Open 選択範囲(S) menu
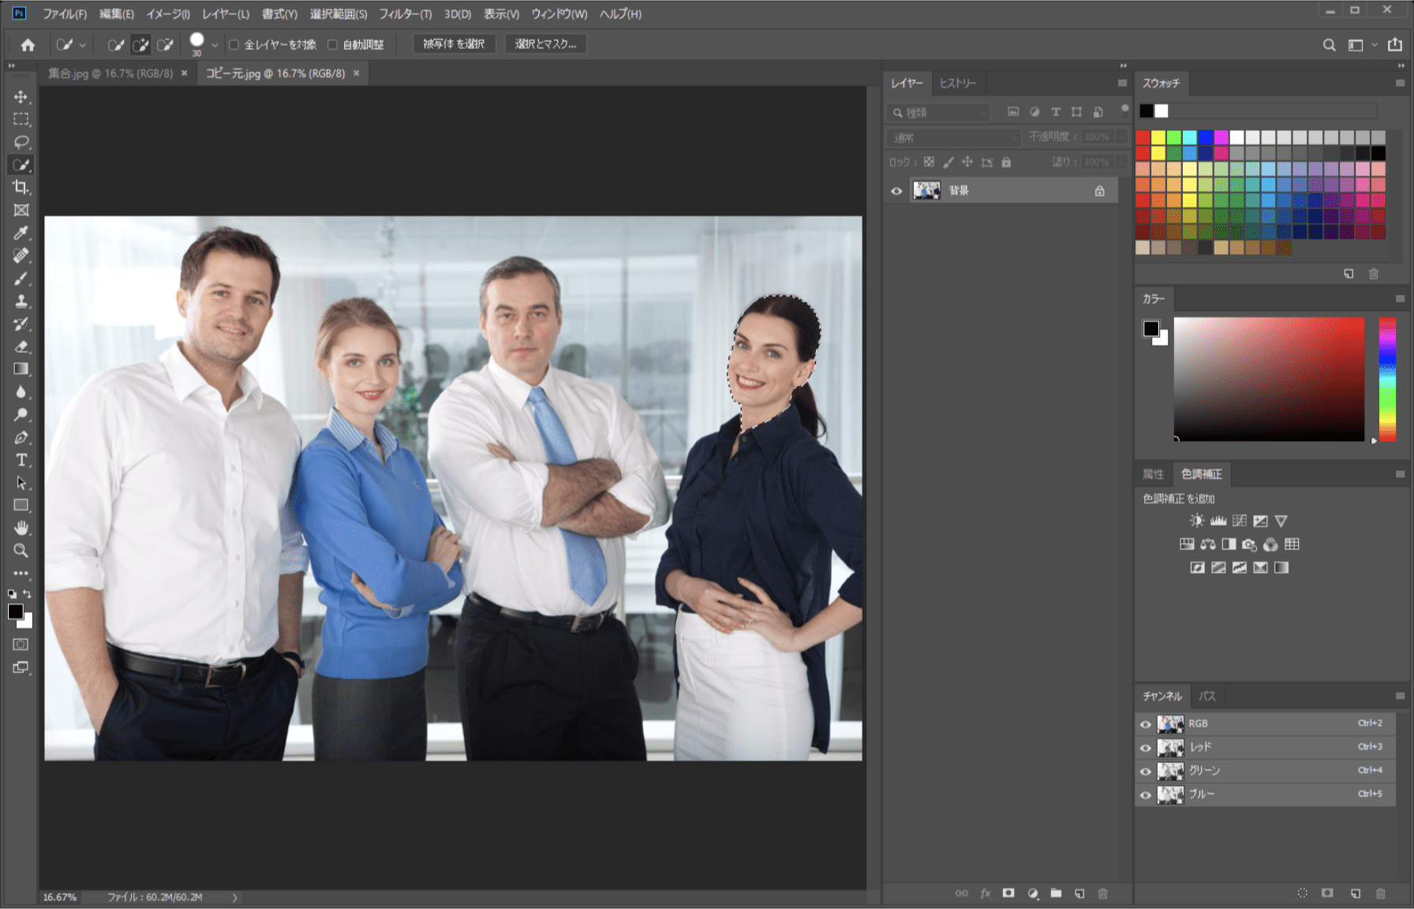The width and height of the screenshot is (1414, 909). (x=339, y=13)
